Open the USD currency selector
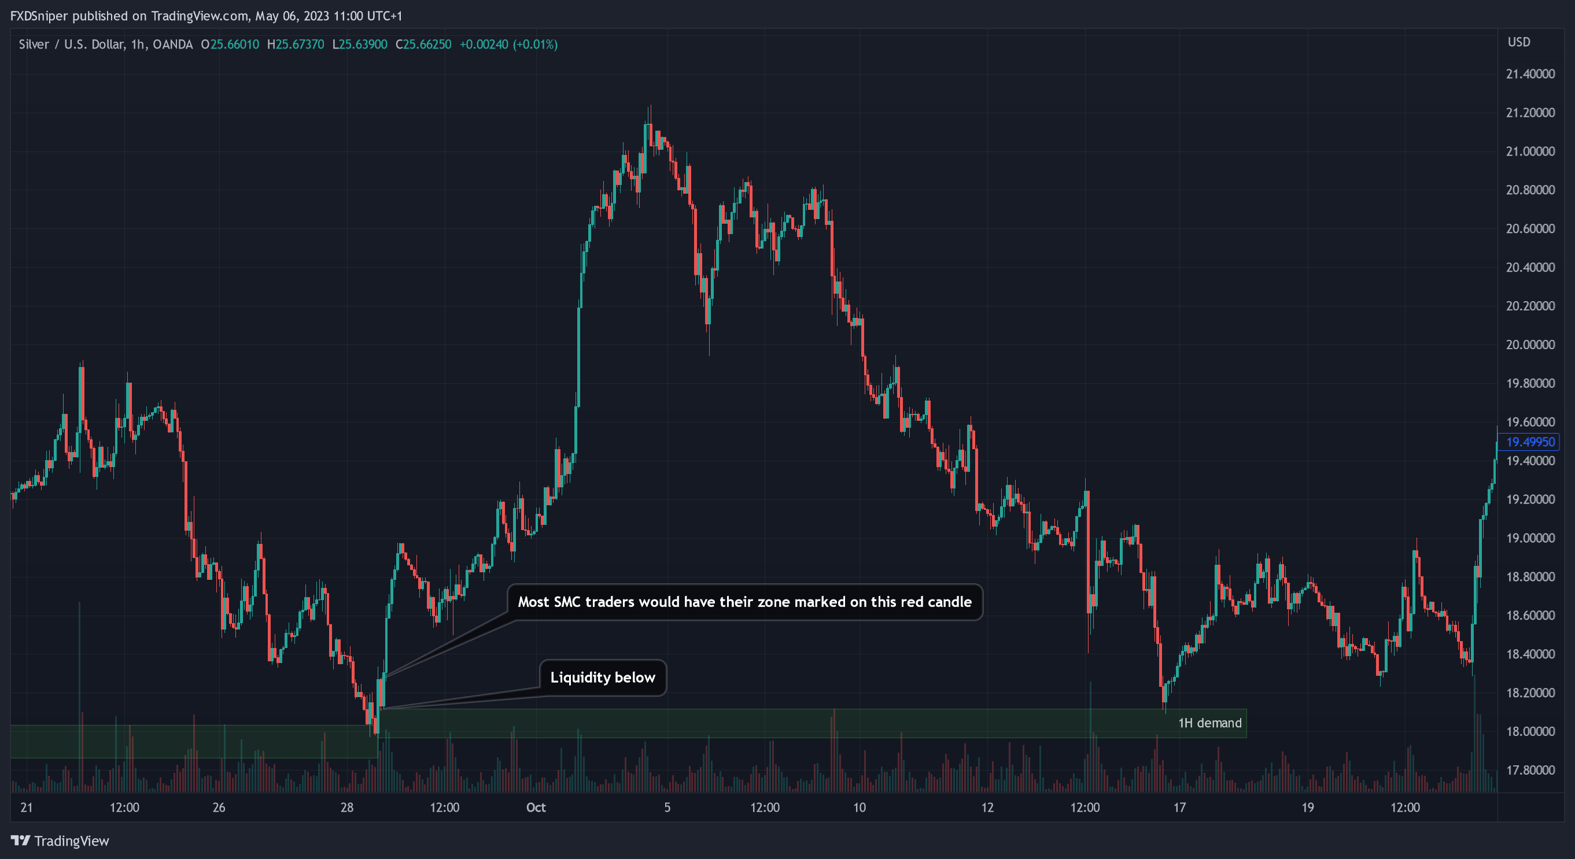 pyautogui.click(x=1518, y=42)
